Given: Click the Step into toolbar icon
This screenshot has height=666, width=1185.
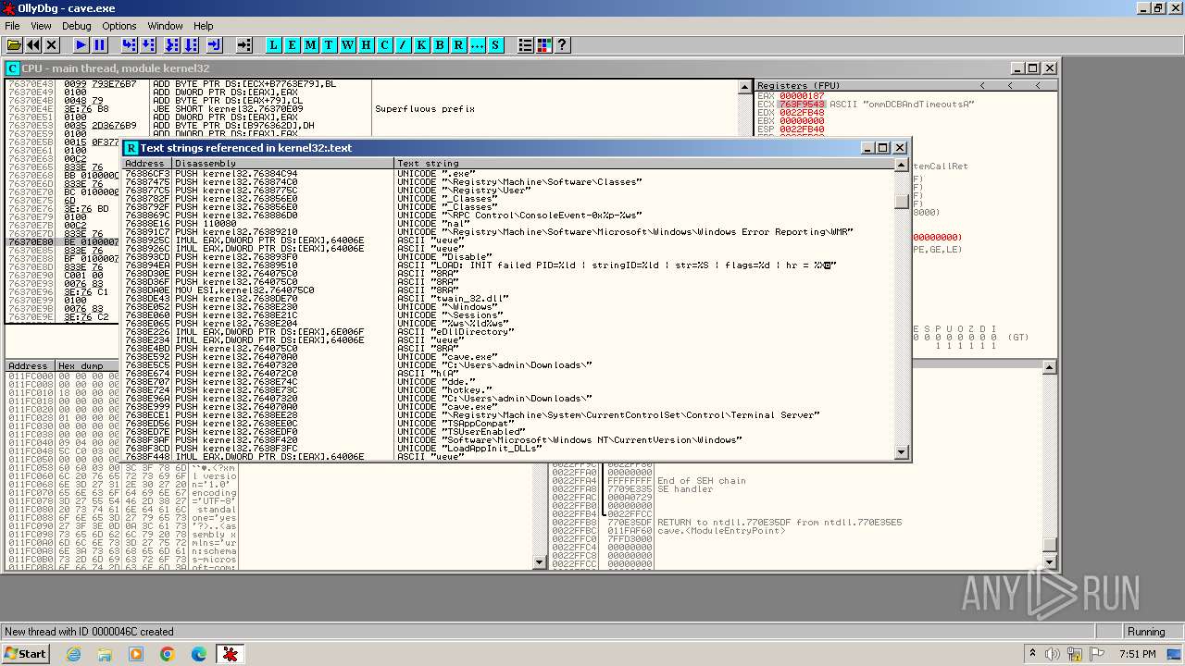Looking at the screenshot, I should point(130,44).
